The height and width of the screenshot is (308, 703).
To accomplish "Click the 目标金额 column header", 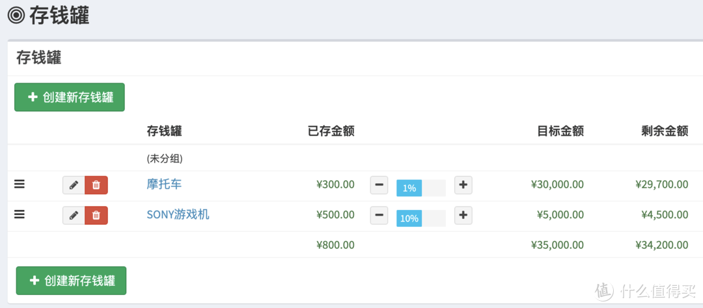I will point(560,131).
